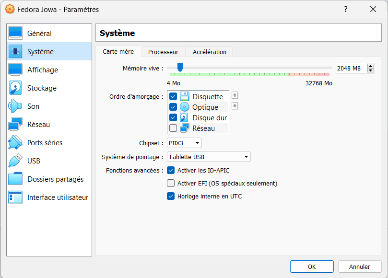Enable Activer EFI checkbox
This screenshot has width=388, height=278.
171,183
